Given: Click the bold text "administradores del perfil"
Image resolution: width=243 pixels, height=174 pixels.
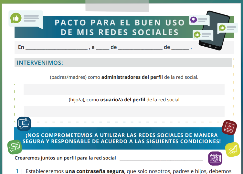Looking at the screenshot, I should [x=132, y=77].
